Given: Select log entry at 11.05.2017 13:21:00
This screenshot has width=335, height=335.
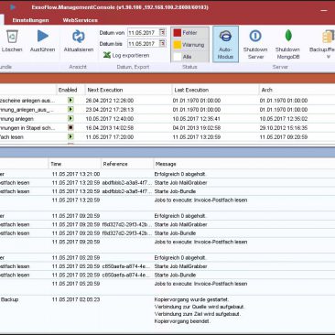Looking at the screenshot, I should 76,174.
